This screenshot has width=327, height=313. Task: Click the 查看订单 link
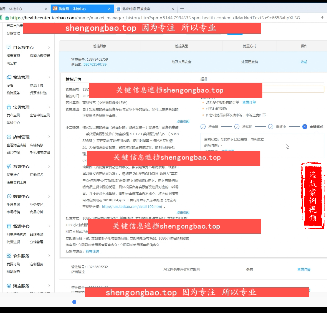pyautogui.click(x=249, y=102)
